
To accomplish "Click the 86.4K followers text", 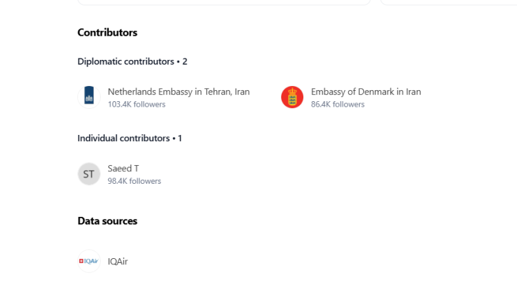I will coord(338,105).
